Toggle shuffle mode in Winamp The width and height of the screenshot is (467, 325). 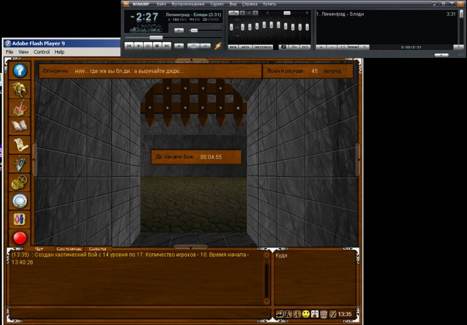click(x=194, y=46)
